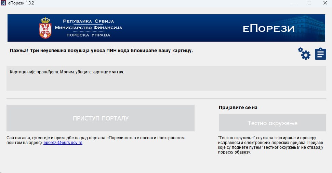The image size is (332, 173).
Task: Click the еПорези 1.3.2 window title
Action: point(21,3)
